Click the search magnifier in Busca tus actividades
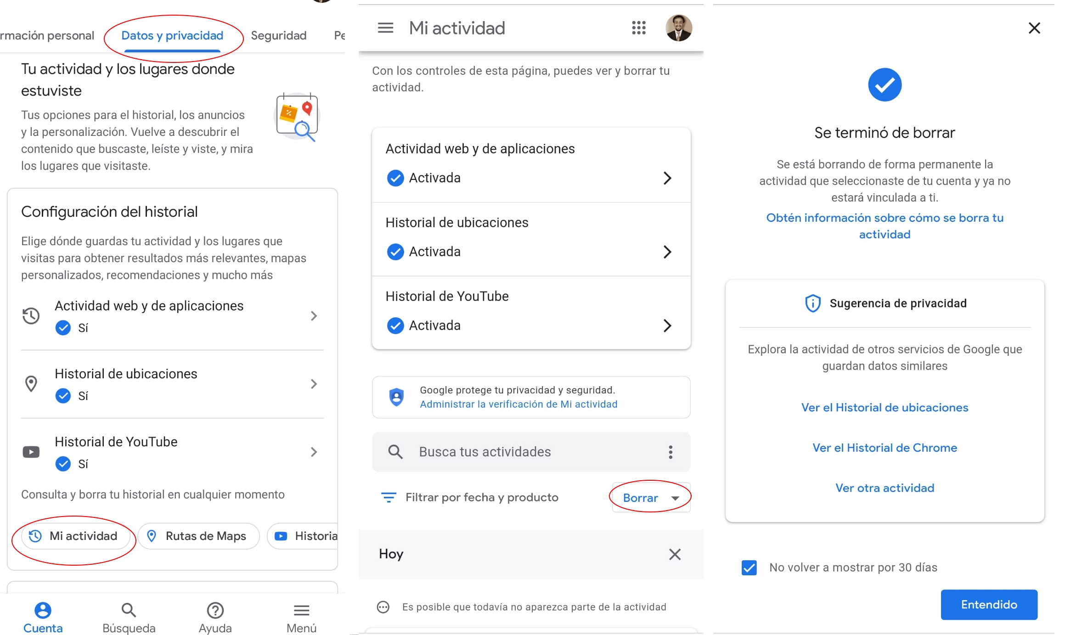1065x635 pixels. coord(395,452)
